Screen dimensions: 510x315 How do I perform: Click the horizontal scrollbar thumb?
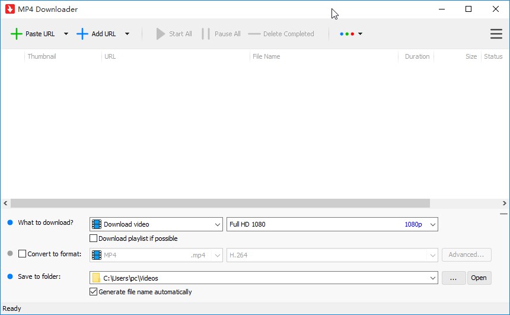click(x=220, y=203)
